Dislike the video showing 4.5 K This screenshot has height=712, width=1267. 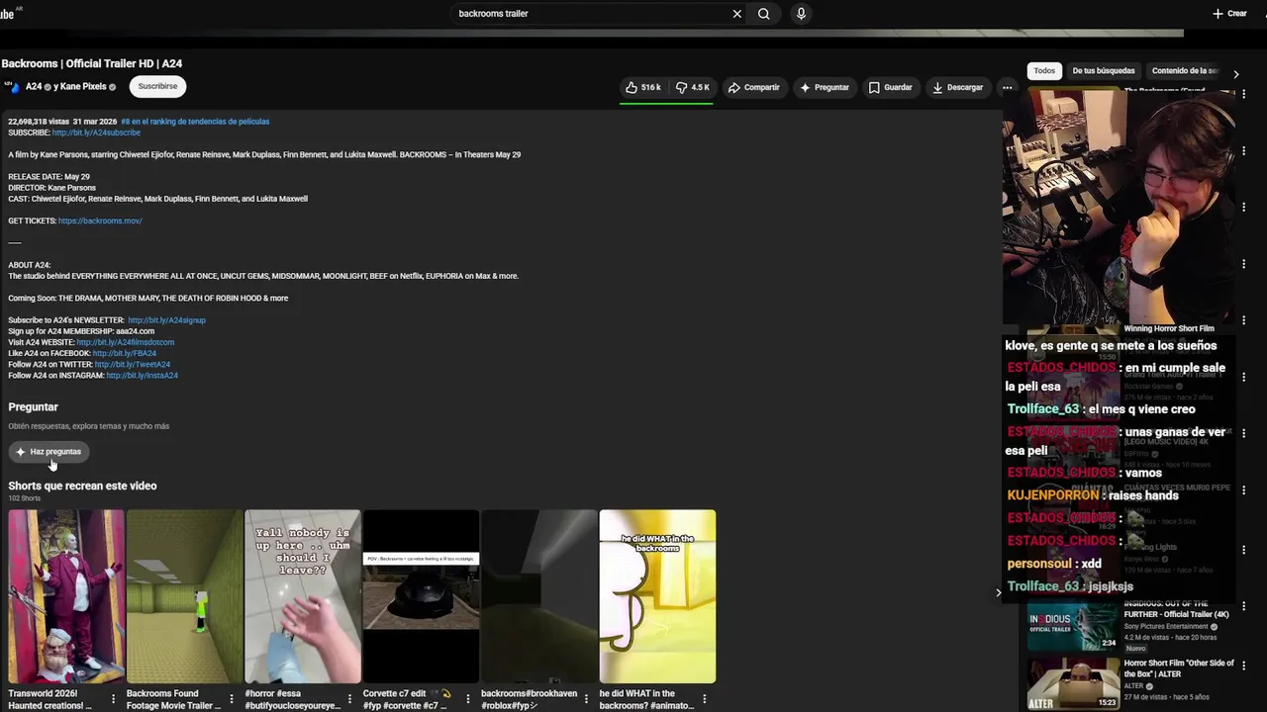pos(692,87)
